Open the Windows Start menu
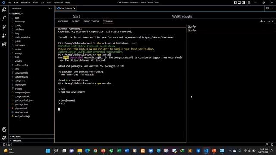Screen dimensions: 276x155 click(48, 151)
